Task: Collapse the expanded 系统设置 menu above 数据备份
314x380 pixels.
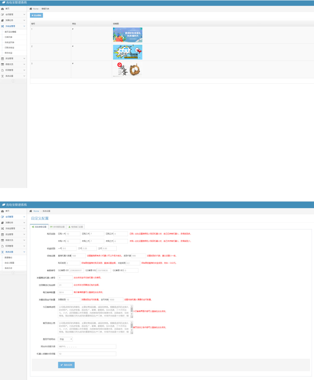Action: [x=13, y=252]
